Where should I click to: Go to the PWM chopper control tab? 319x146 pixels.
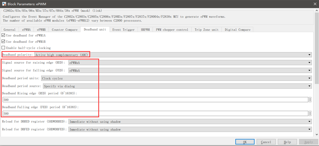172,30
